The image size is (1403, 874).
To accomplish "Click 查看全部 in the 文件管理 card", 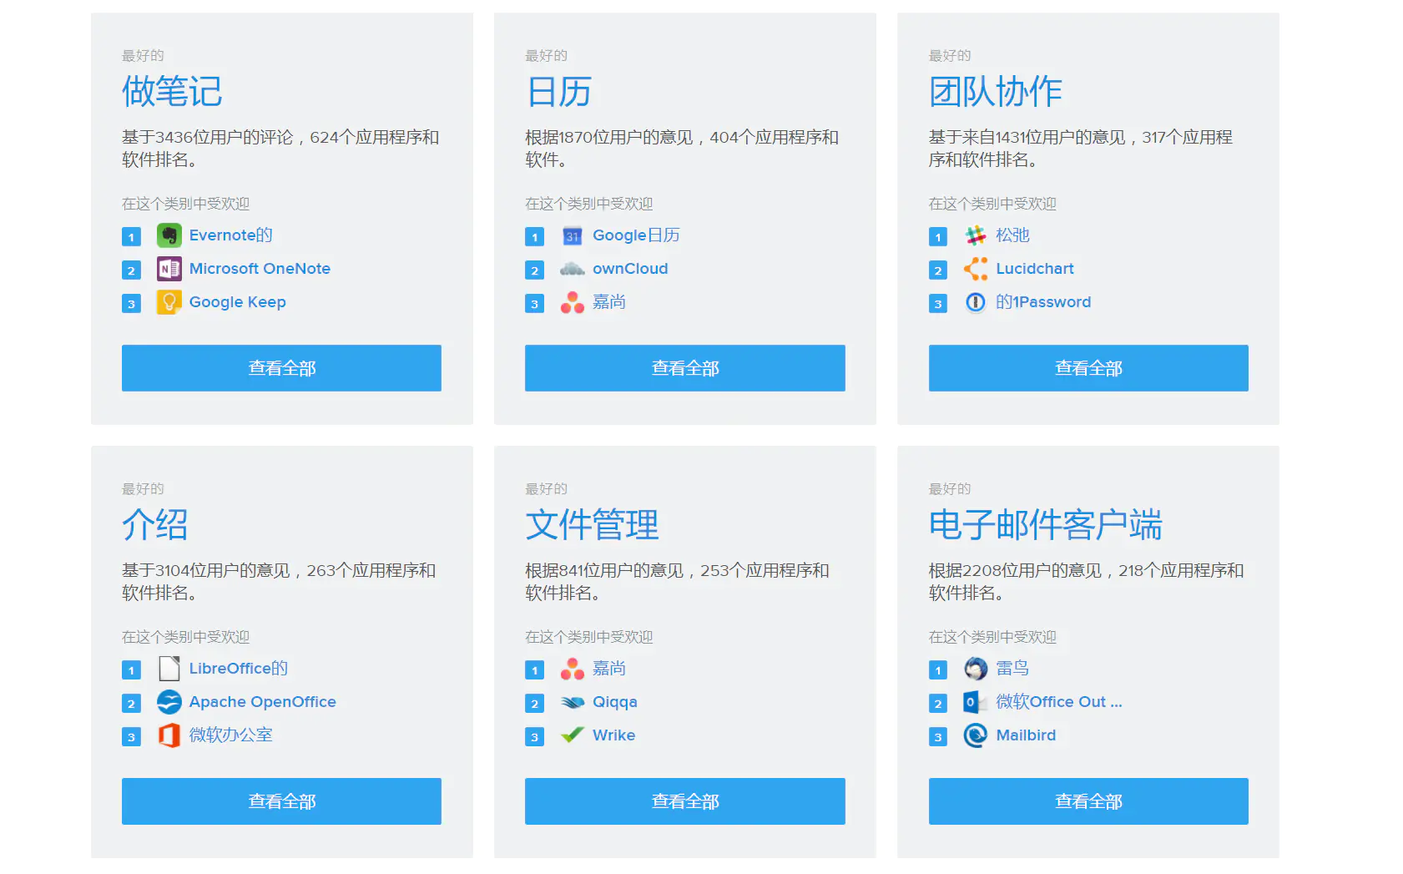I will tap(685, 801).
